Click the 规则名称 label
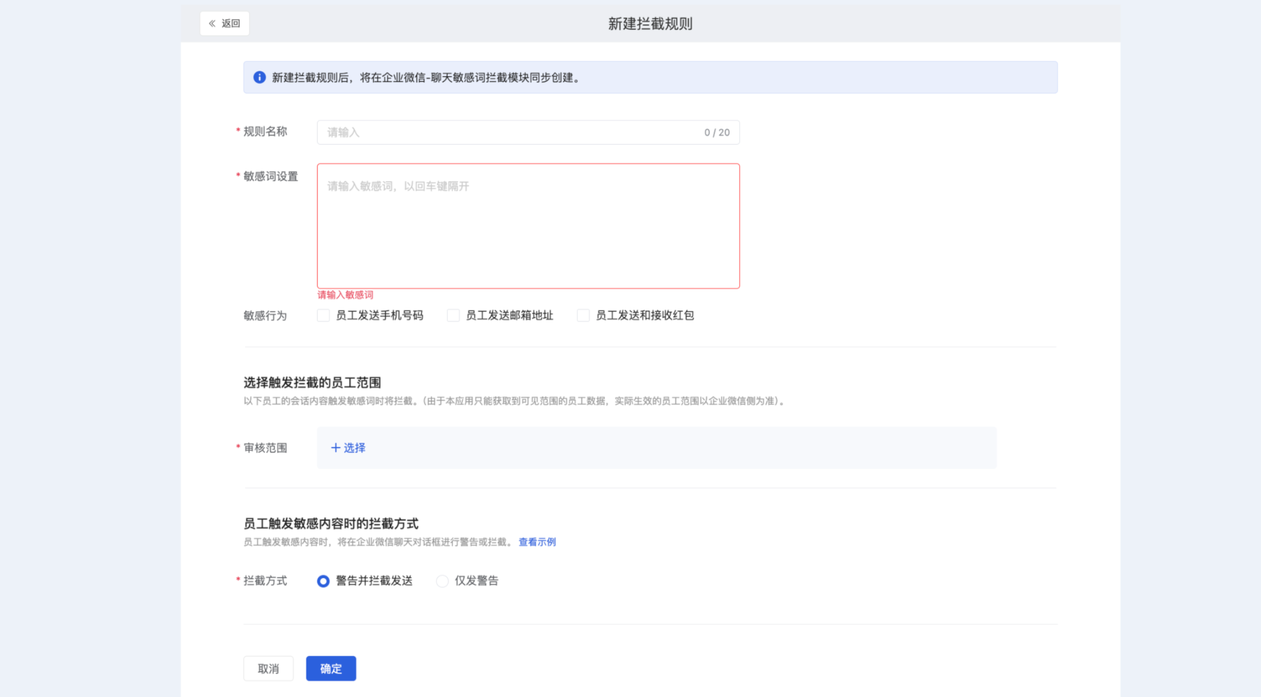The width and height of the screenshot is (1261, 697). tap(265, 132)
